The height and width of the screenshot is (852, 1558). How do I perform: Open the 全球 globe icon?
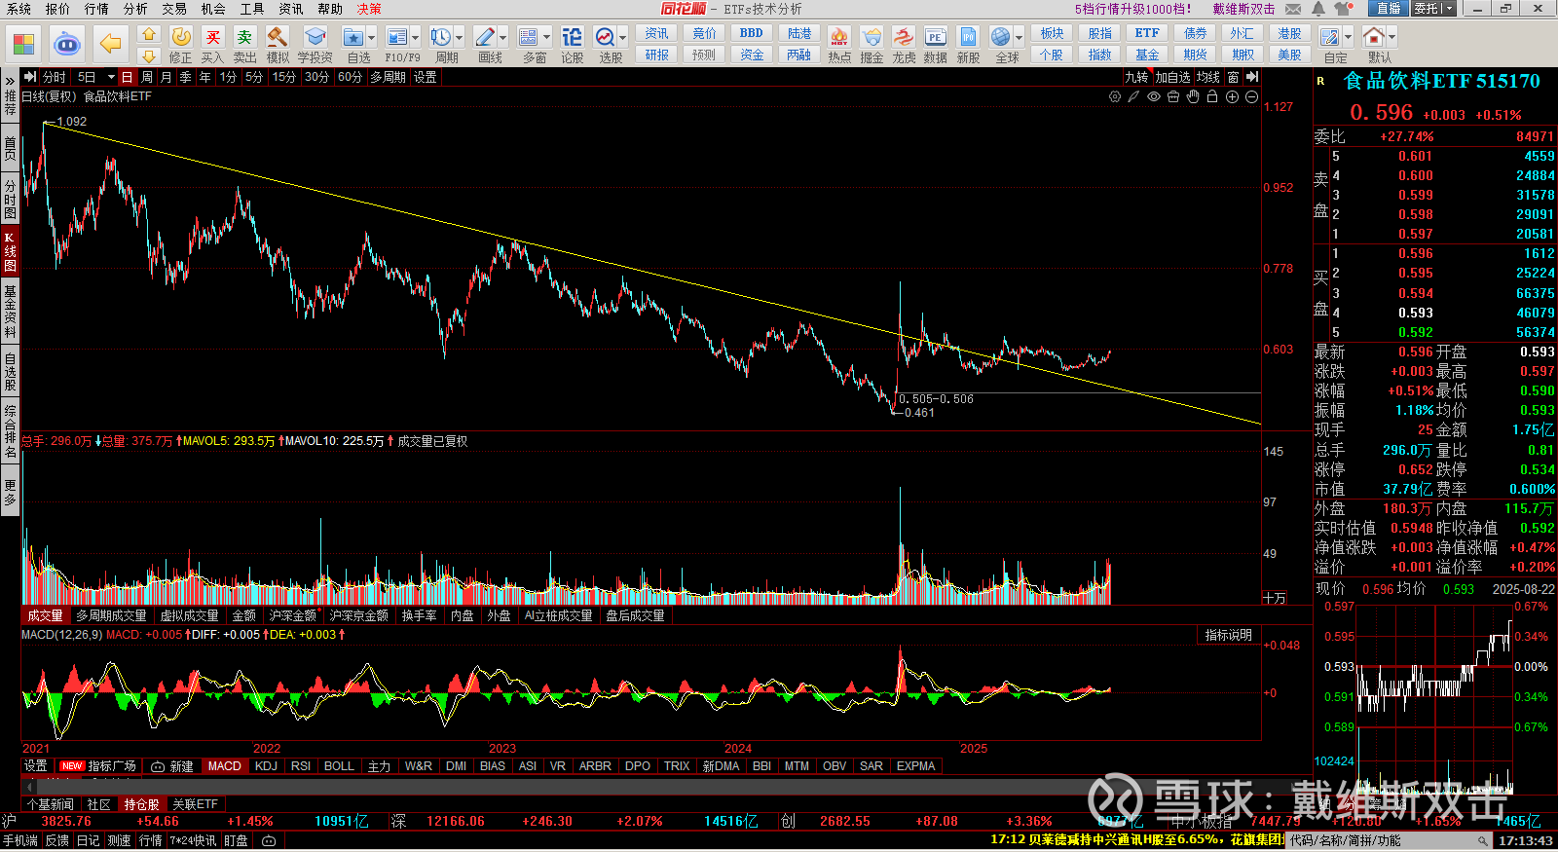point(1000,37)
